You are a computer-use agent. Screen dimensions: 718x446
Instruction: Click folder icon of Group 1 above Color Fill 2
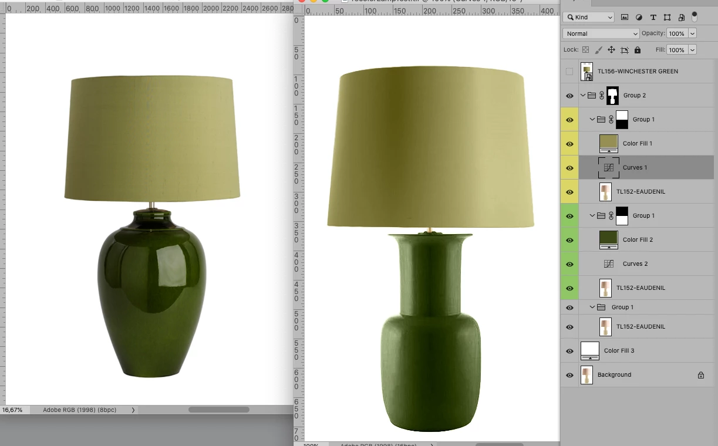coord(601,215)
